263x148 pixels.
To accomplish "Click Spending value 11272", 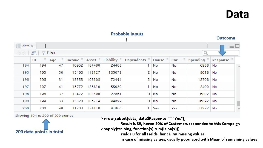I will pyautogui.click(x=203, y=108).
